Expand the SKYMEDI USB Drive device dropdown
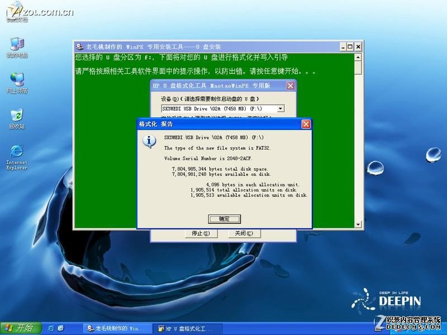 (280, 108)
